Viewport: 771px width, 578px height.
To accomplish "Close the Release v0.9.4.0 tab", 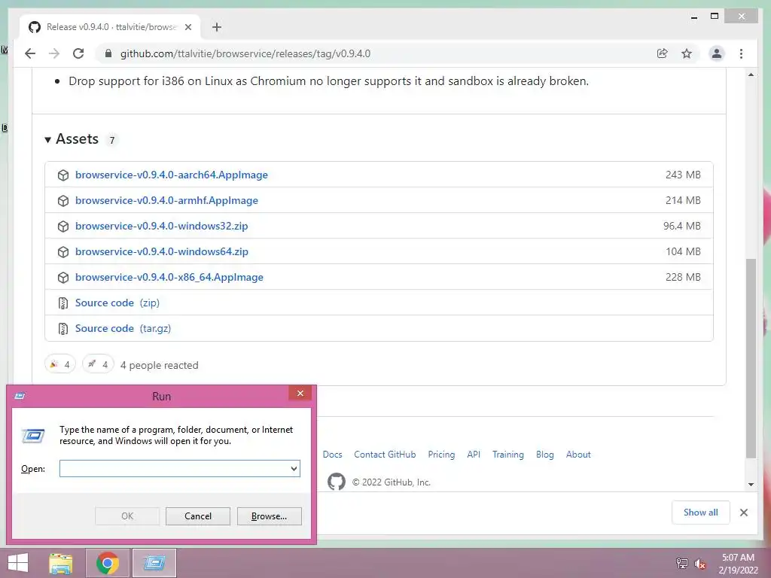I will click(187, 27).
